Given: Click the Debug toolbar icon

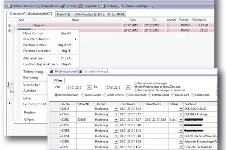Looking at the screenshot, I should click(103, 6).
